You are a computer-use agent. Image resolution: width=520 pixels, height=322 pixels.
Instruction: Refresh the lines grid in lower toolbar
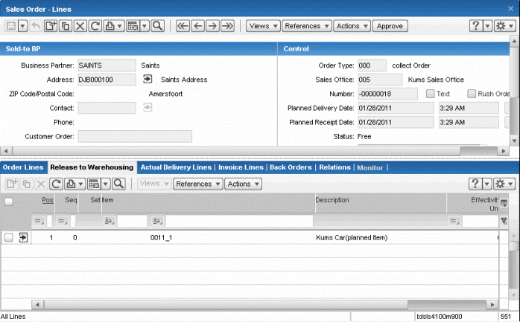[54, 184]
